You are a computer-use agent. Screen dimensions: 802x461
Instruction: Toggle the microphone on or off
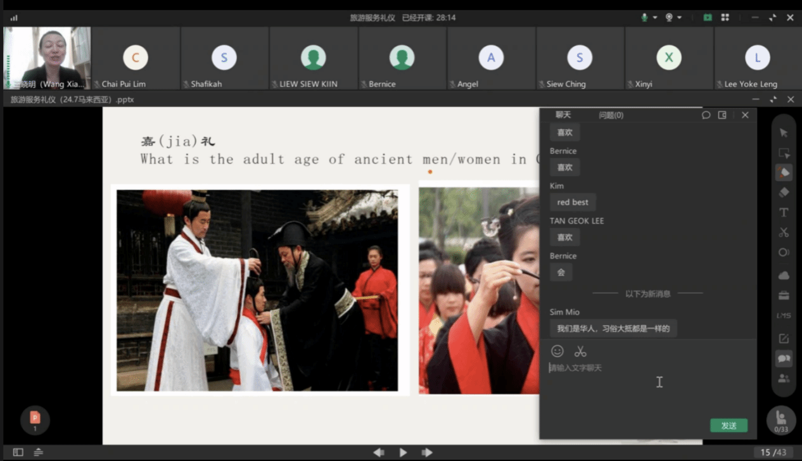pyautogui.click(x=644, y=18)
